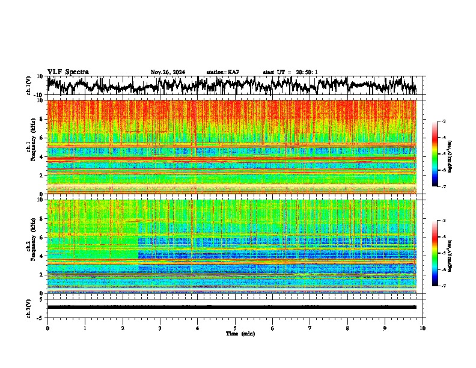Click the "-7" label on ch.1 color bar

pyautogui.click(x=444, y=186)
